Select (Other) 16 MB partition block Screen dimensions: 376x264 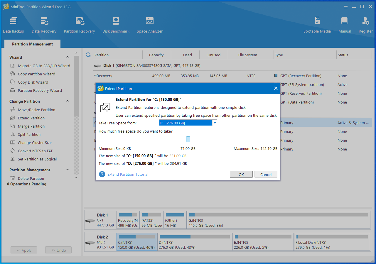(175, 220)
